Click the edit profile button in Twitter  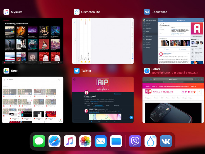pyautogui.click(x=117, y=94)
